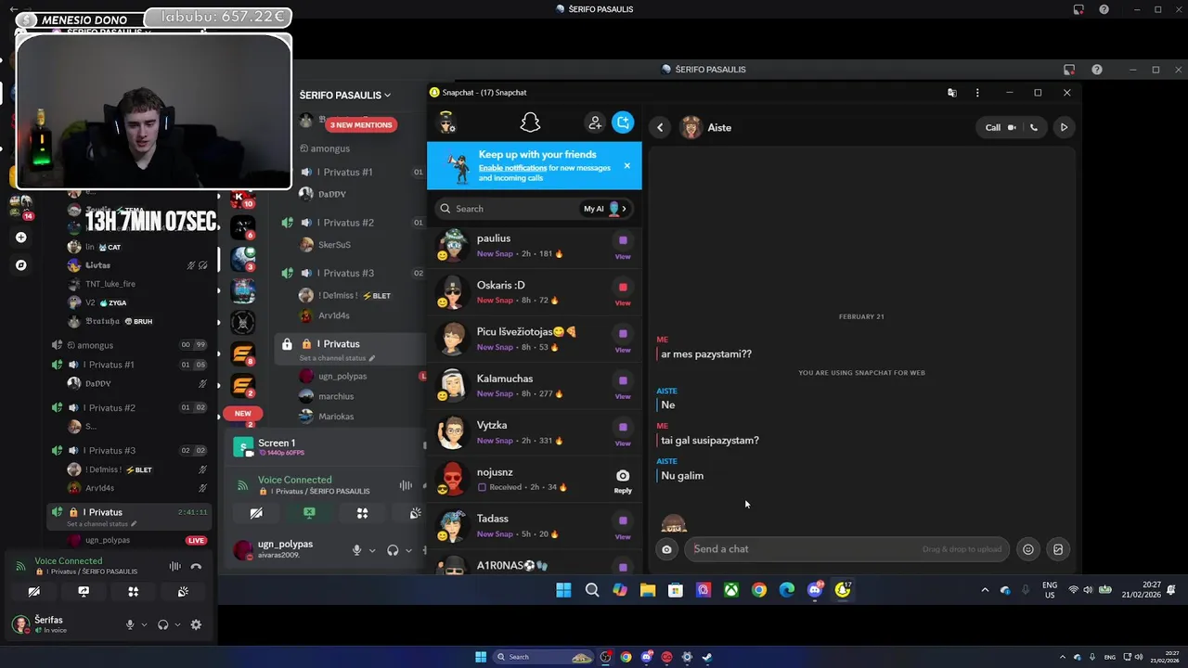Open the Add Friends icon in Snapchat
The image size is (1188, 668).
pos(595,122)
